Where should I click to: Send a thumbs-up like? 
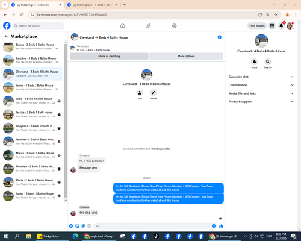tap(221, 226)
